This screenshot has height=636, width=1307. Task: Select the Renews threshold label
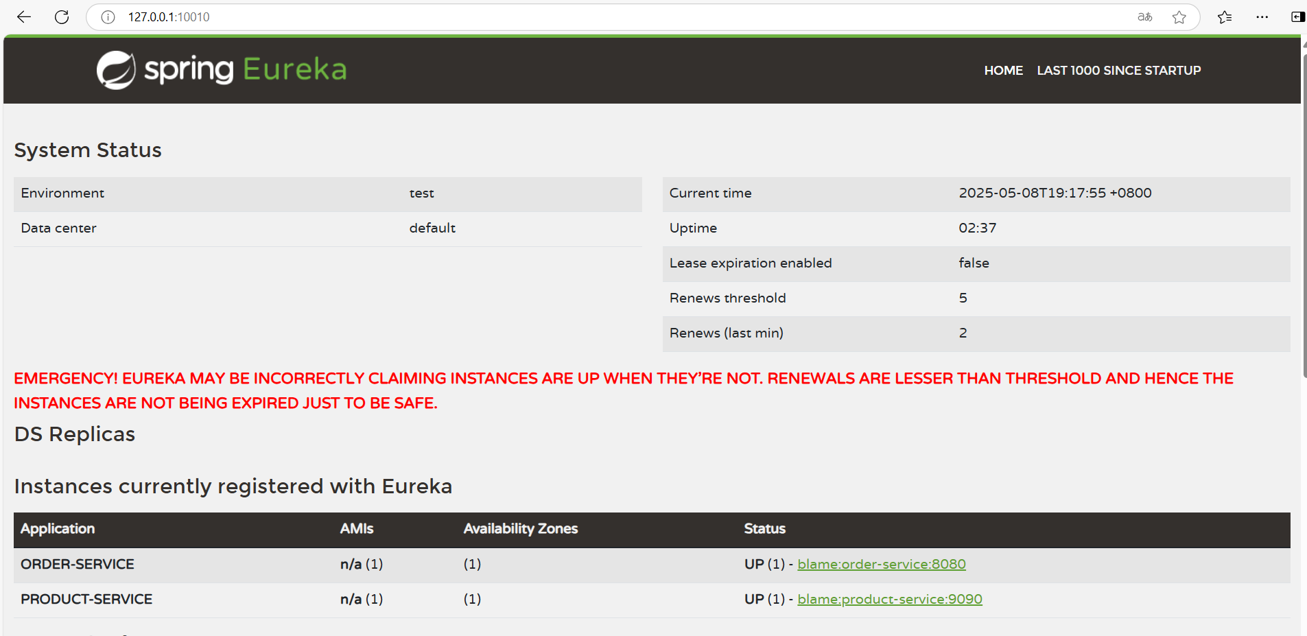tap(727, 298)
